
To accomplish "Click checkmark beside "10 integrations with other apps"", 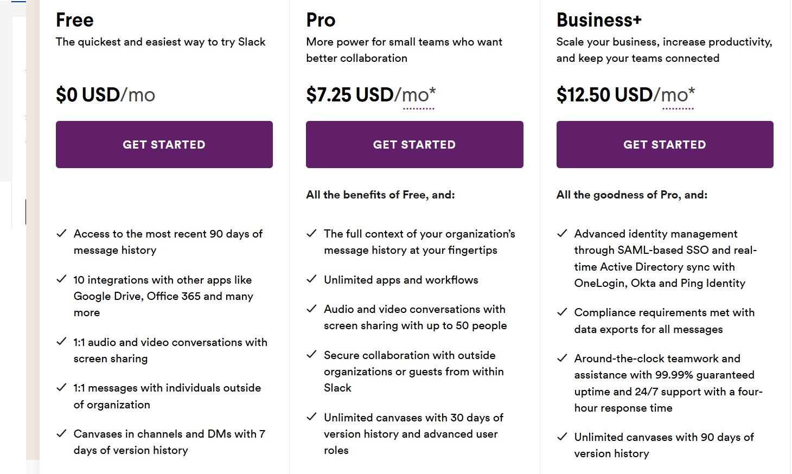I will pos(61,279).
